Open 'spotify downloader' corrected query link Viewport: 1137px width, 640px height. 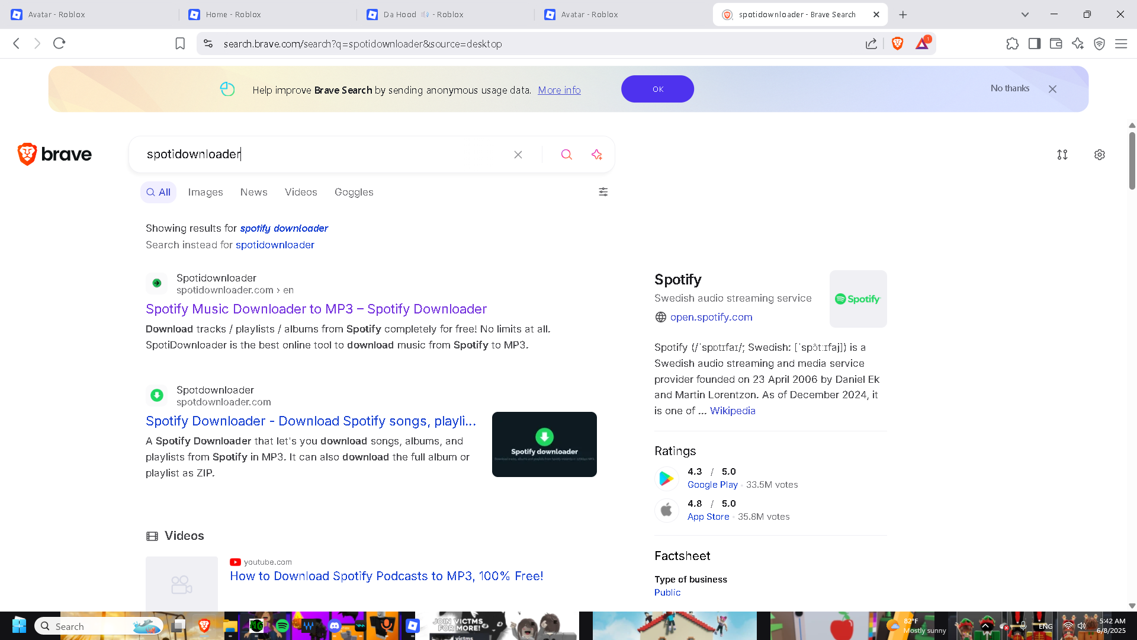(x=284, y=228)
